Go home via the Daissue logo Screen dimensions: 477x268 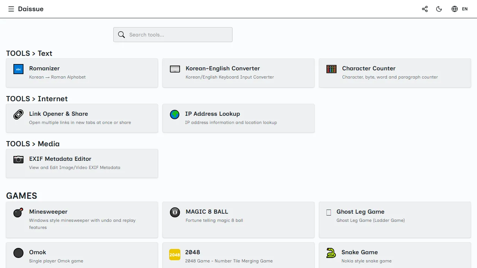pyautogui.click(x=31, y=9)
